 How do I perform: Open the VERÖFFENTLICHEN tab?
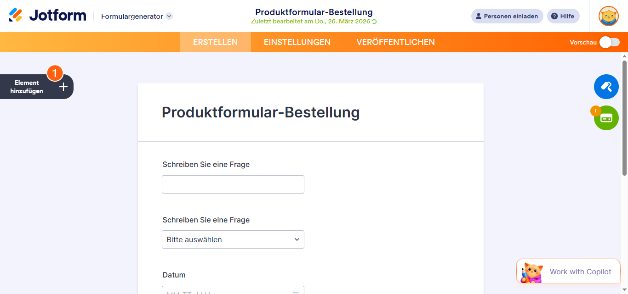[x=395, y=42]
